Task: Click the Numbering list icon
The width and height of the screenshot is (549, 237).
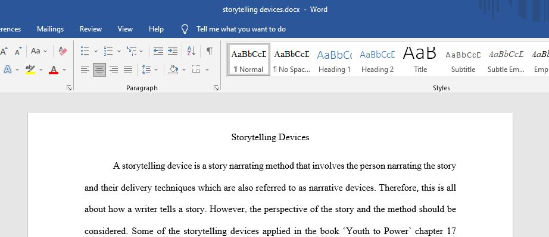Action: click(x=108, y=51)
